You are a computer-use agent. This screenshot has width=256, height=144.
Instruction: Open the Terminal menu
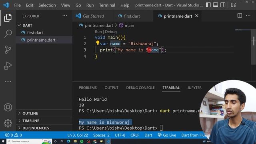(107, 5)
